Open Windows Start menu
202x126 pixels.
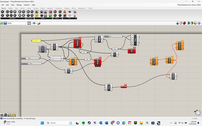click(x=42, y=123)
